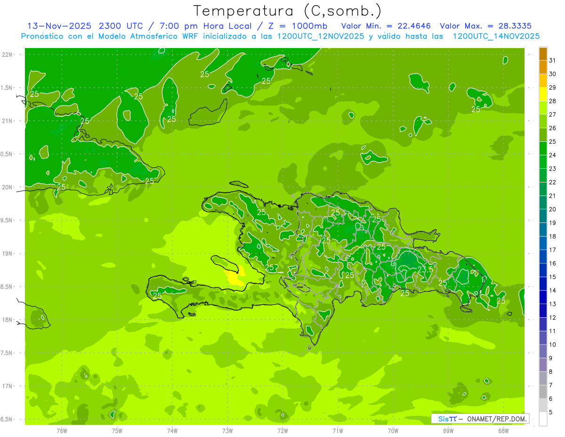Pick the brown legend swatch above 31

click(543, 54)
